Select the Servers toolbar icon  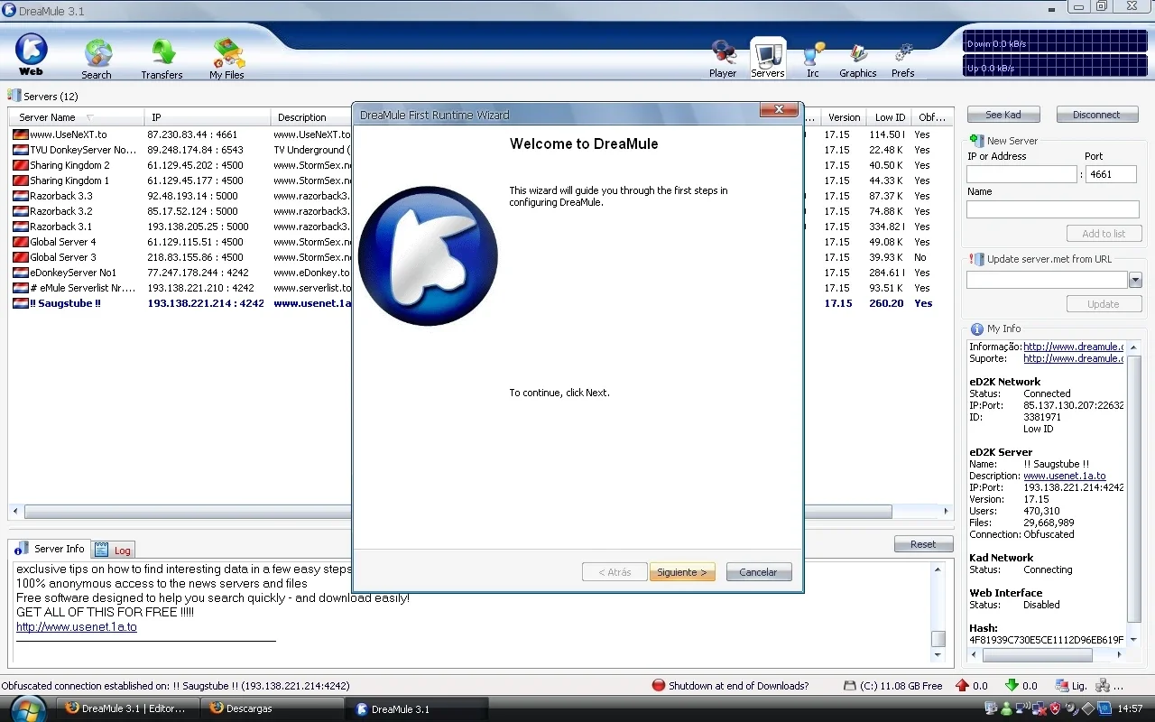768,60
